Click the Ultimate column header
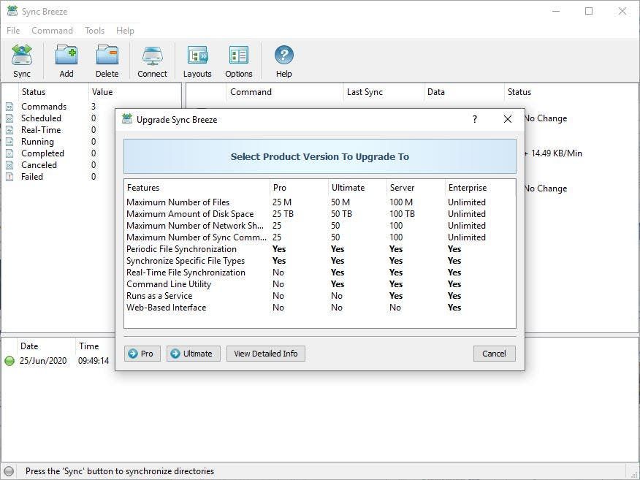 (357, 188)
